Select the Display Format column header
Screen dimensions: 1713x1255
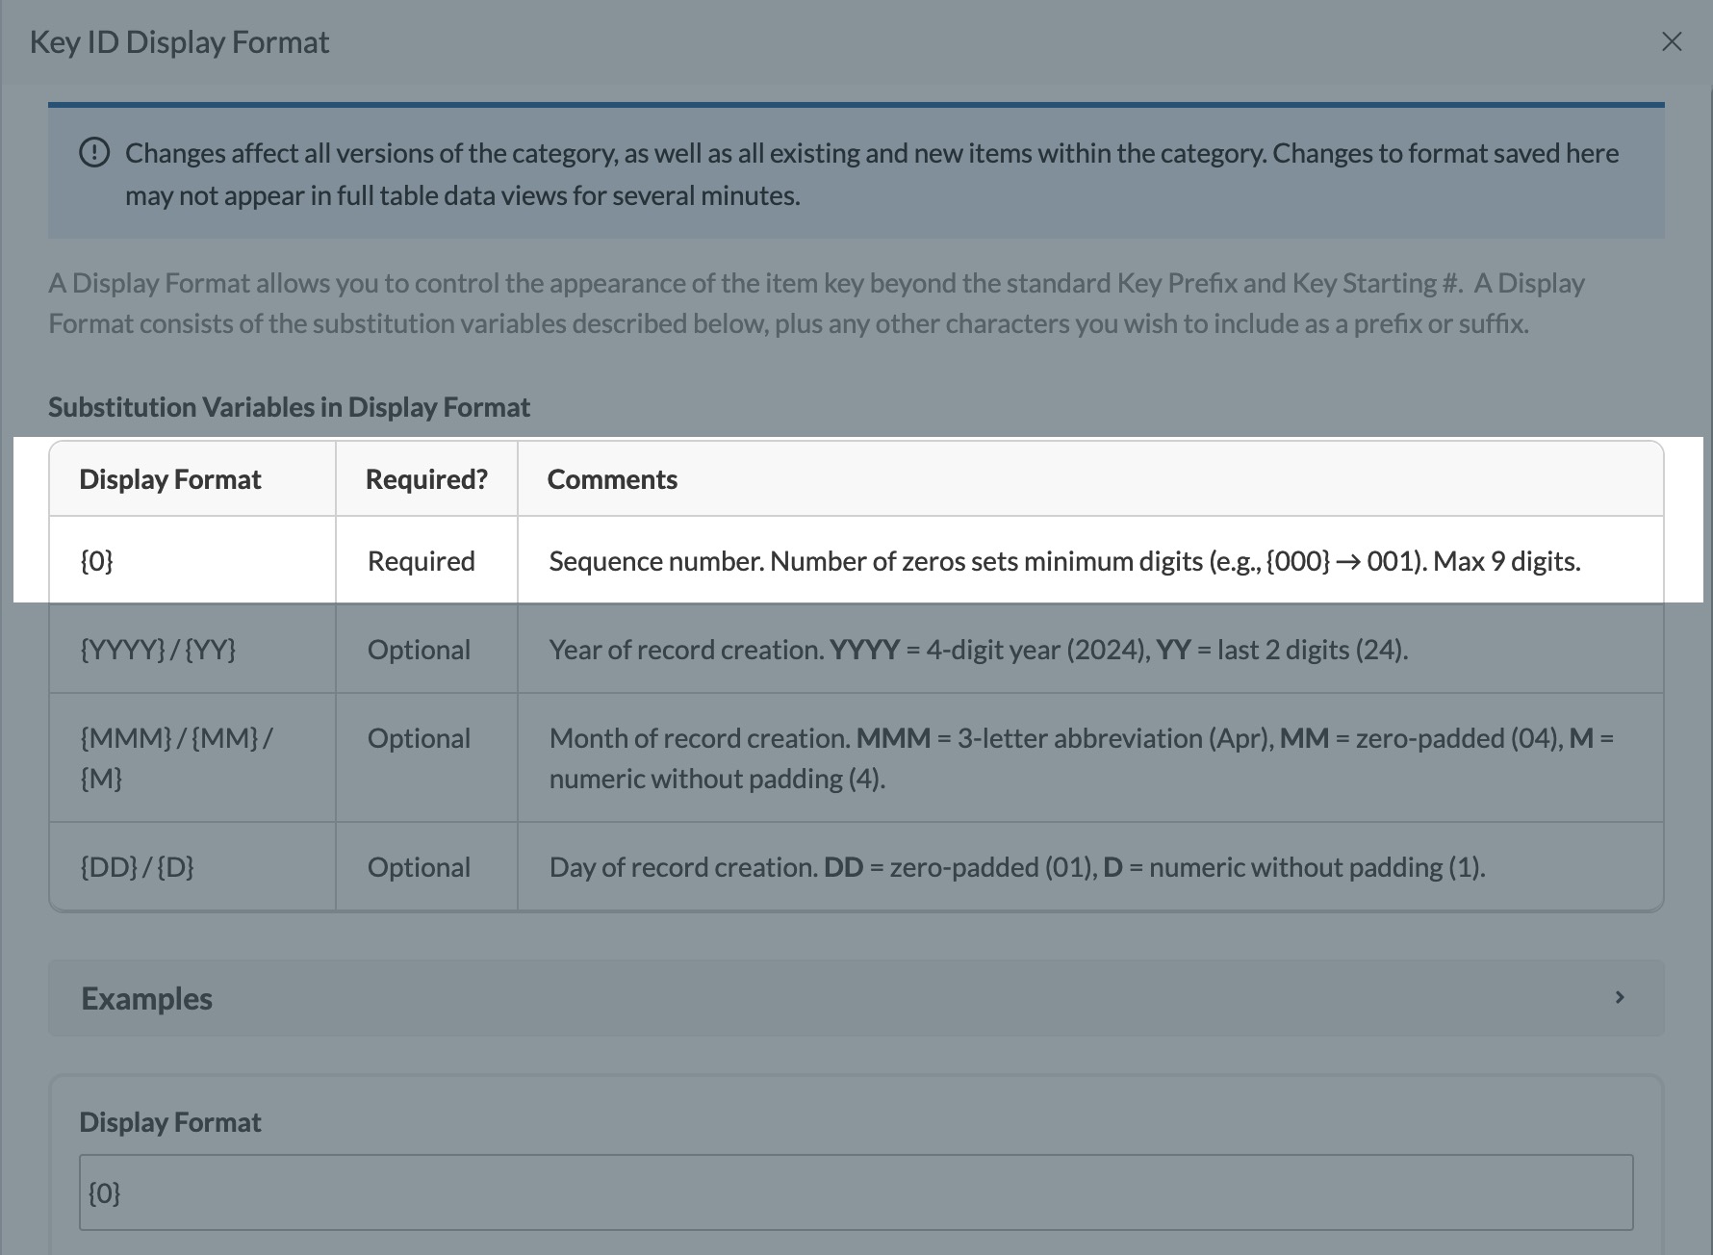(x=170, y=479)
